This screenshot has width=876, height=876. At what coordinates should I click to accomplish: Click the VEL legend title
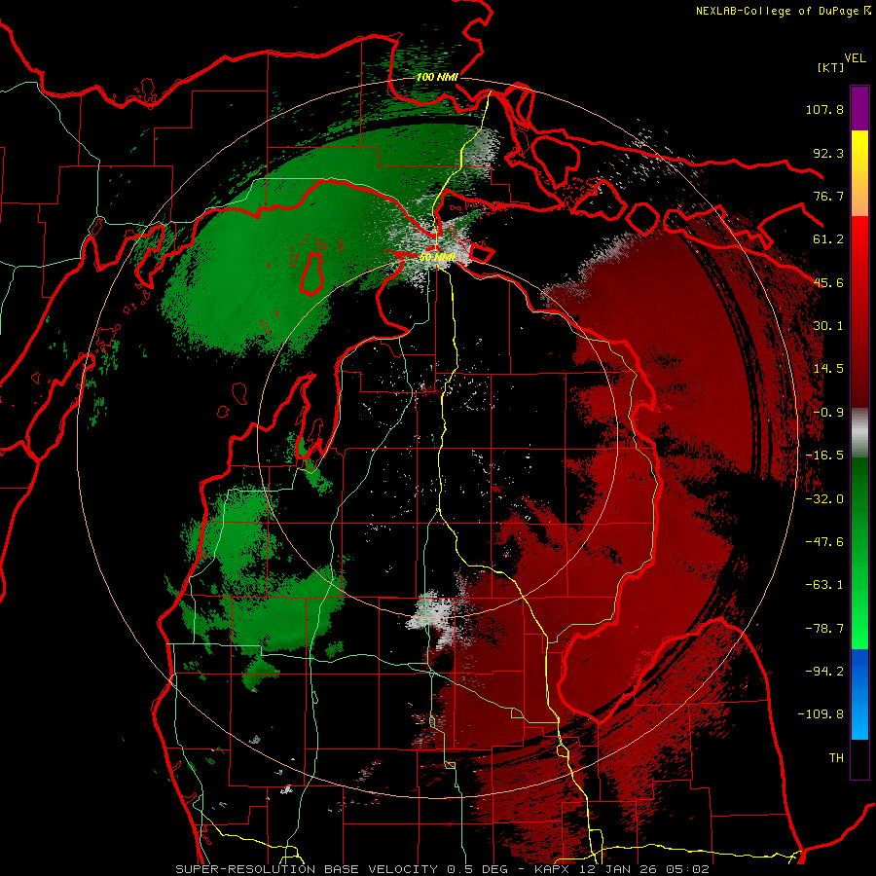pos(855,58)
